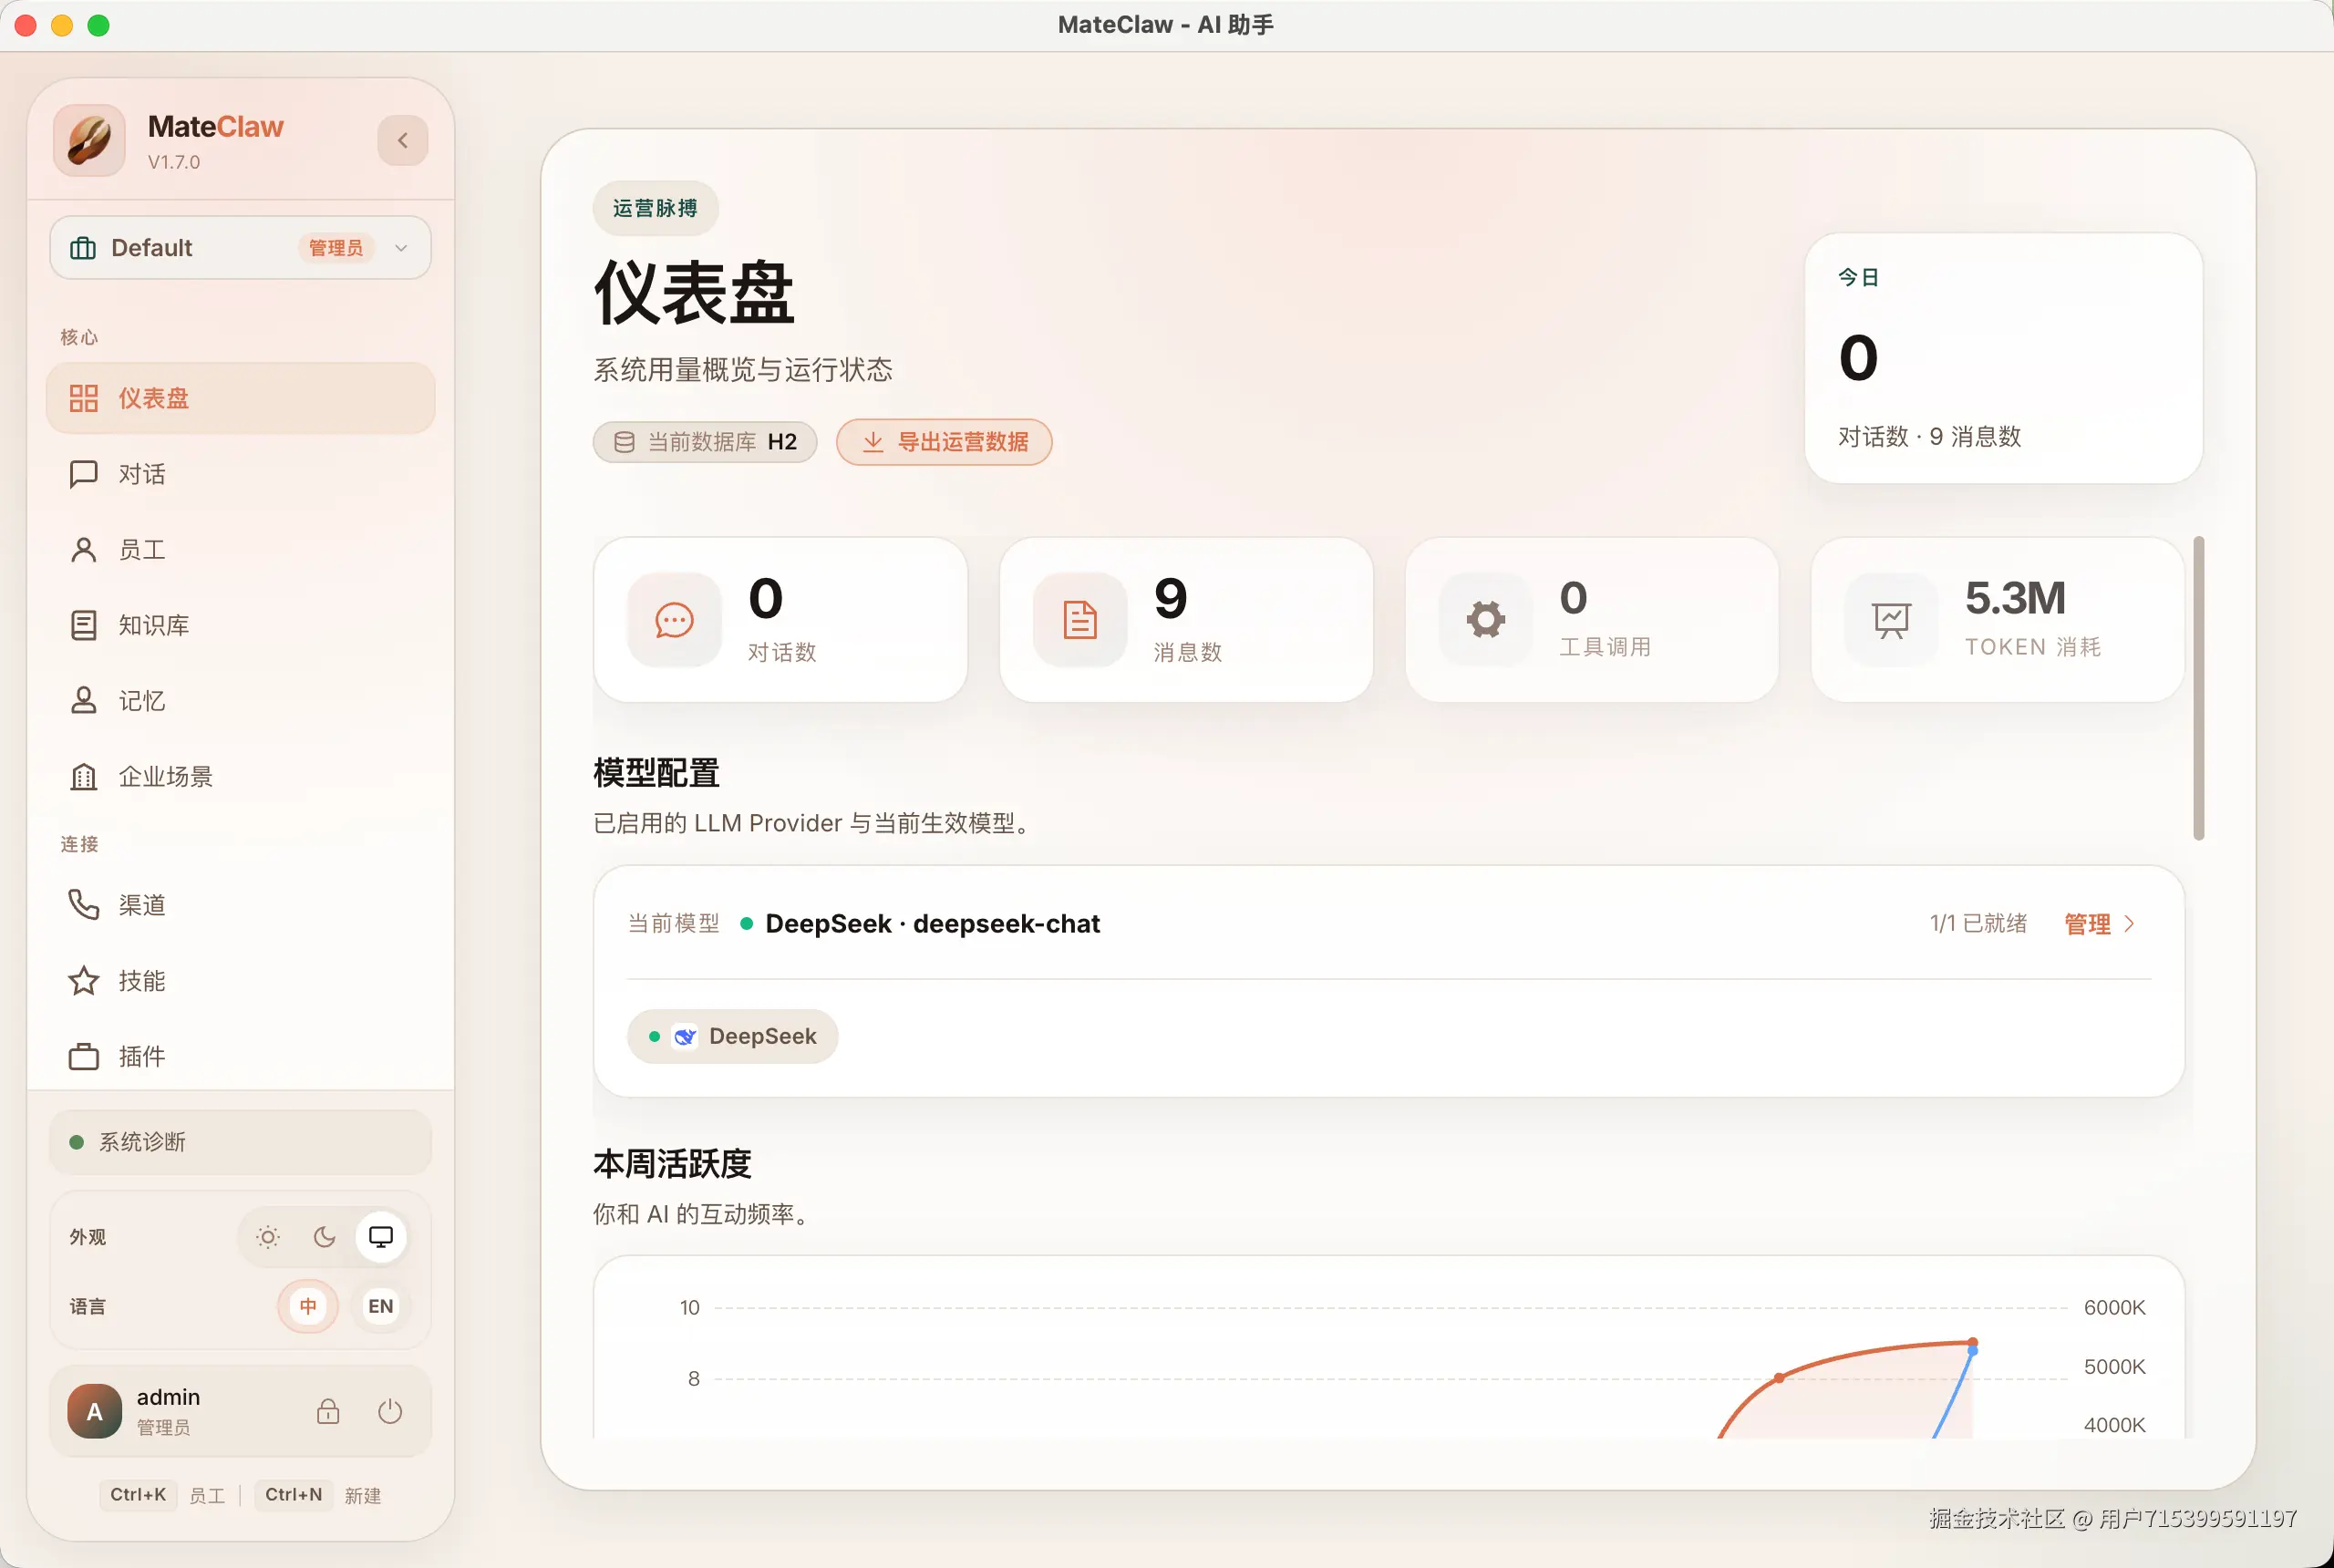Open 系统诊断 system diagnostics
2334x1568 pixels.
tap(240, 1142)
